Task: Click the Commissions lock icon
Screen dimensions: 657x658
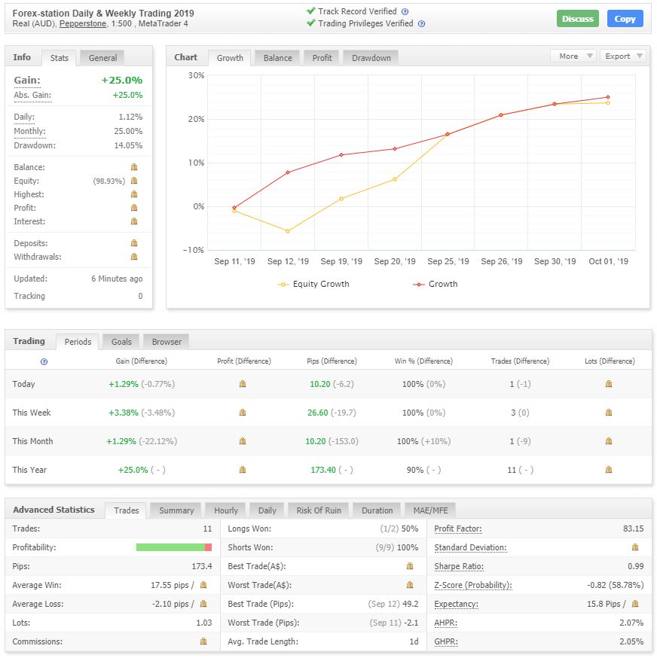Action: point(203,641)
